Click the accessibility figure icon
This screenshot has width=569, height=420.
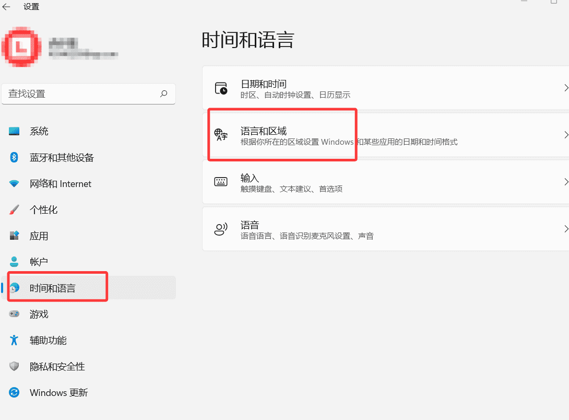[14, 340]
